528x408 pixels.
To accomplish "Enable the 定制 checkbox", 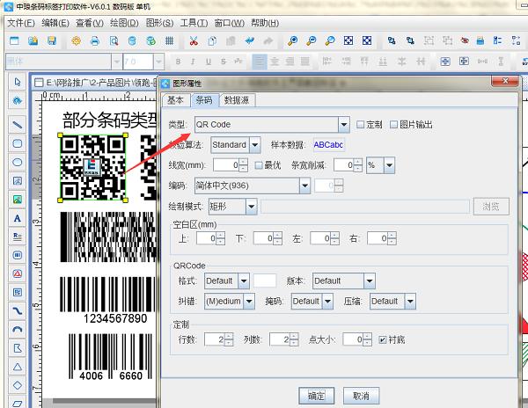I will point(360,125).
